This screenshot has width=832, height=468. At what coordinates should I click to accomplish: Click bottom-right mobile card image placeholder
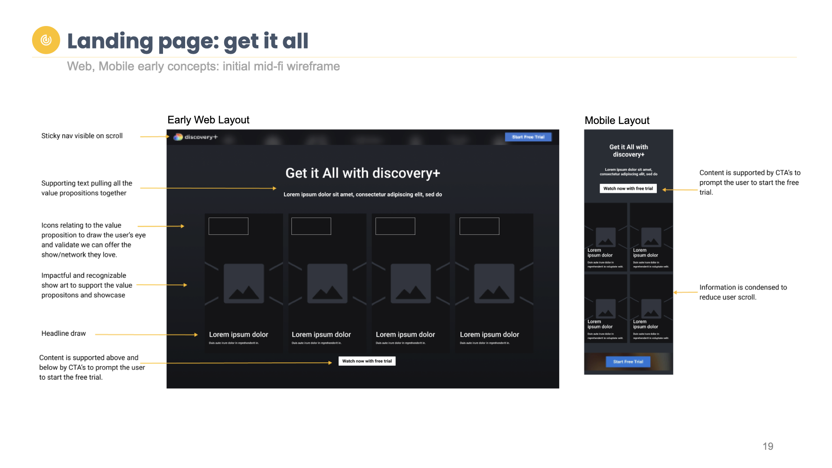(651, 309)
